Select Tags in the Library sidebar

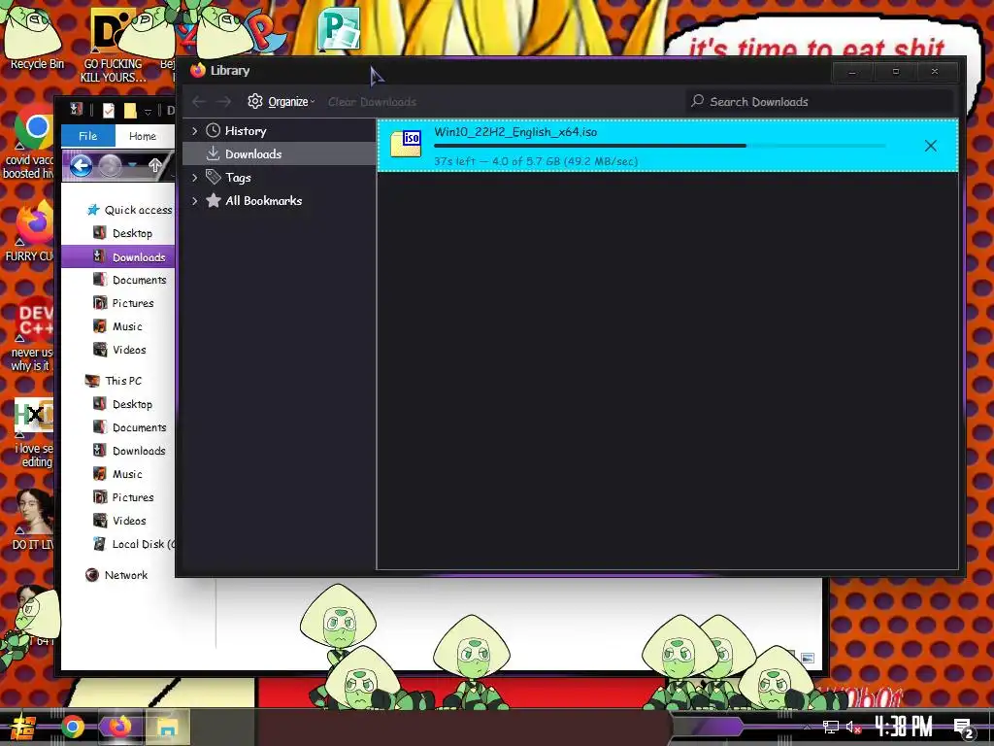238,178
